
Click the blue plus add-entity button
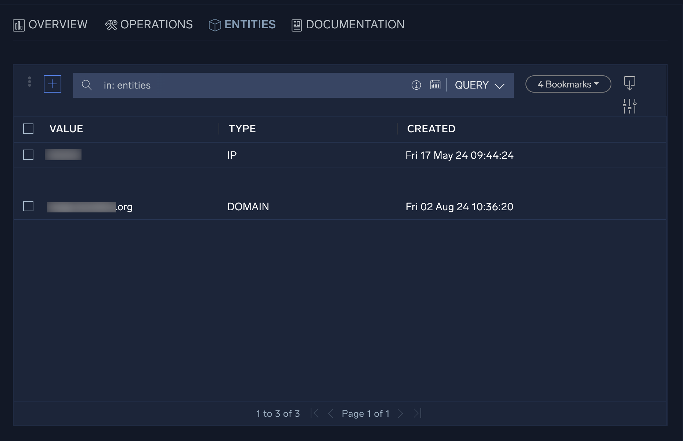(x=53, y=83)
